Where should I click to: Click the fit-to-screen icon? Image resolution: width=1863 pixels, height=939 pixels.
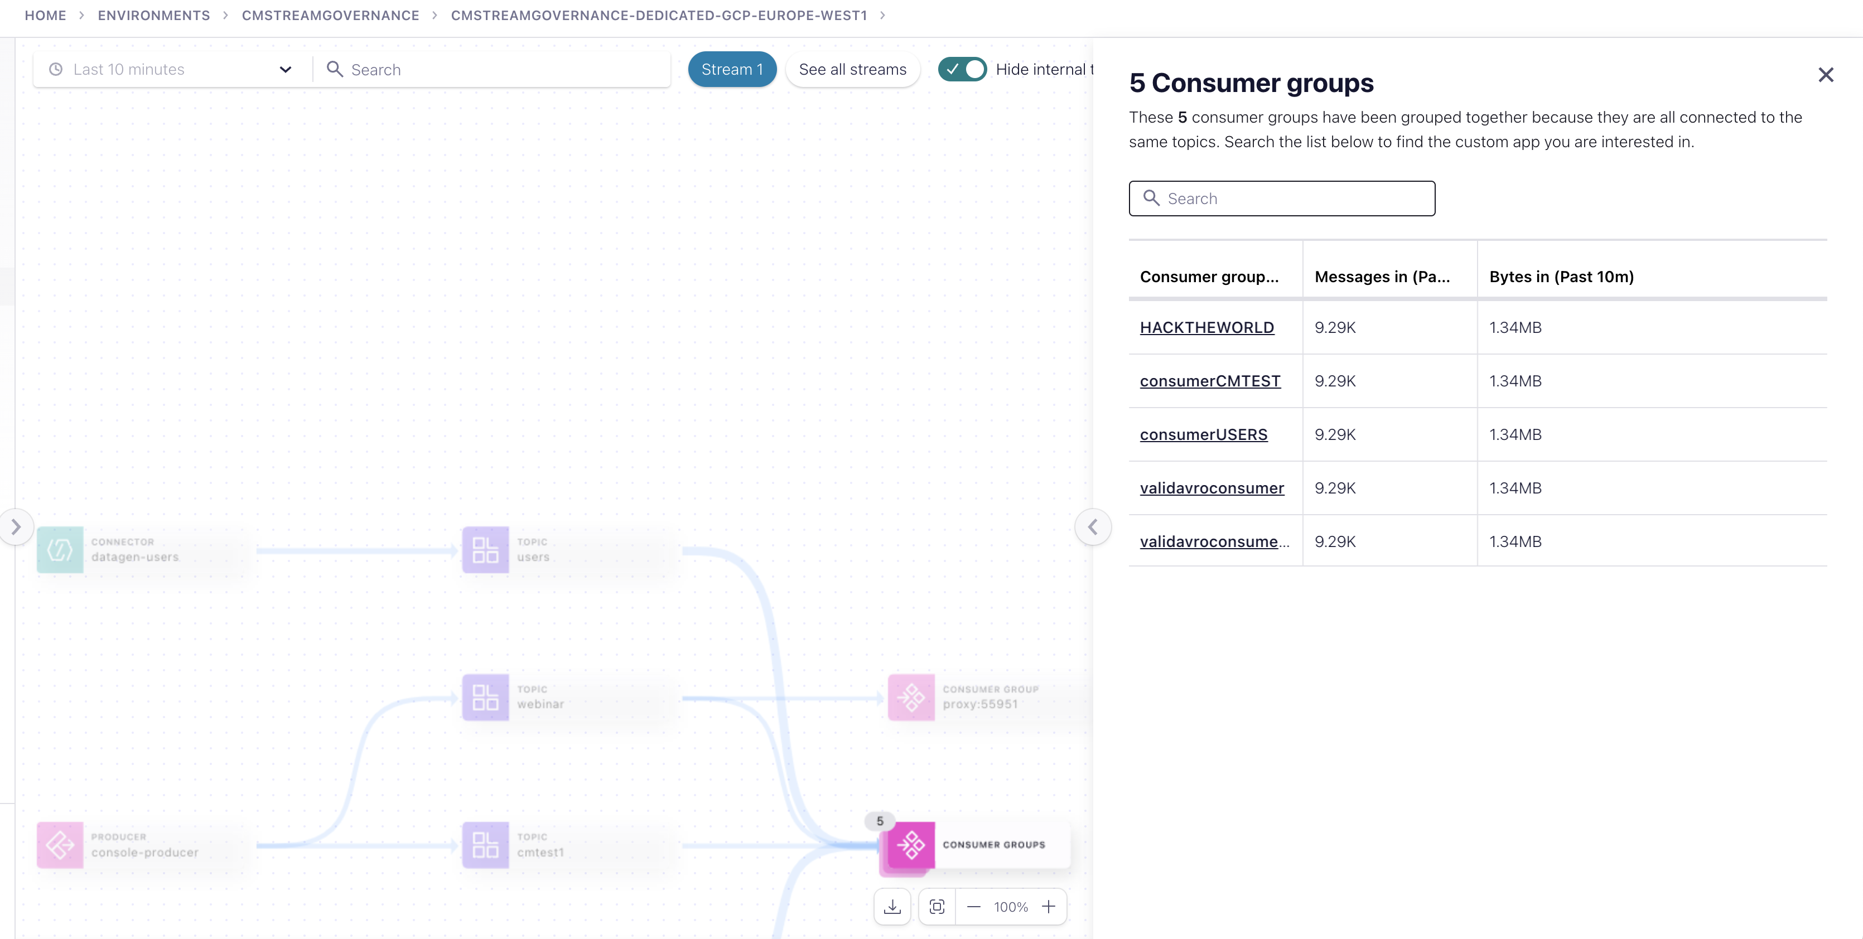pos(937,907)
